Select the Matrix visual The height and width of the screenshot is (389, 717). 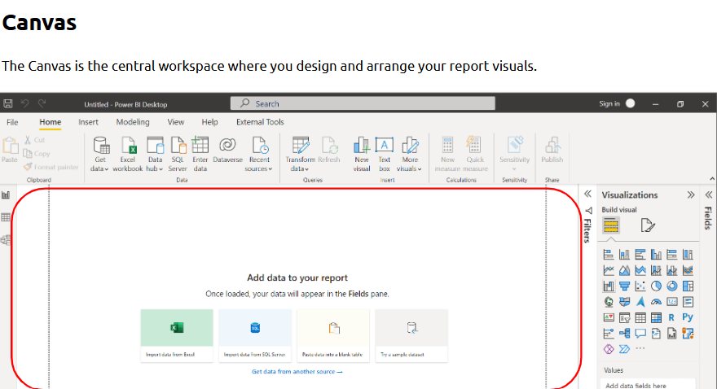click(656, 317)
